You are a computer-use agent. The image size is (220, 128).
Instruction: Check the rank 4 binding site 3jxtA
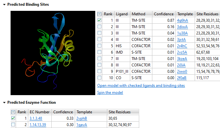tap(99, 39)
